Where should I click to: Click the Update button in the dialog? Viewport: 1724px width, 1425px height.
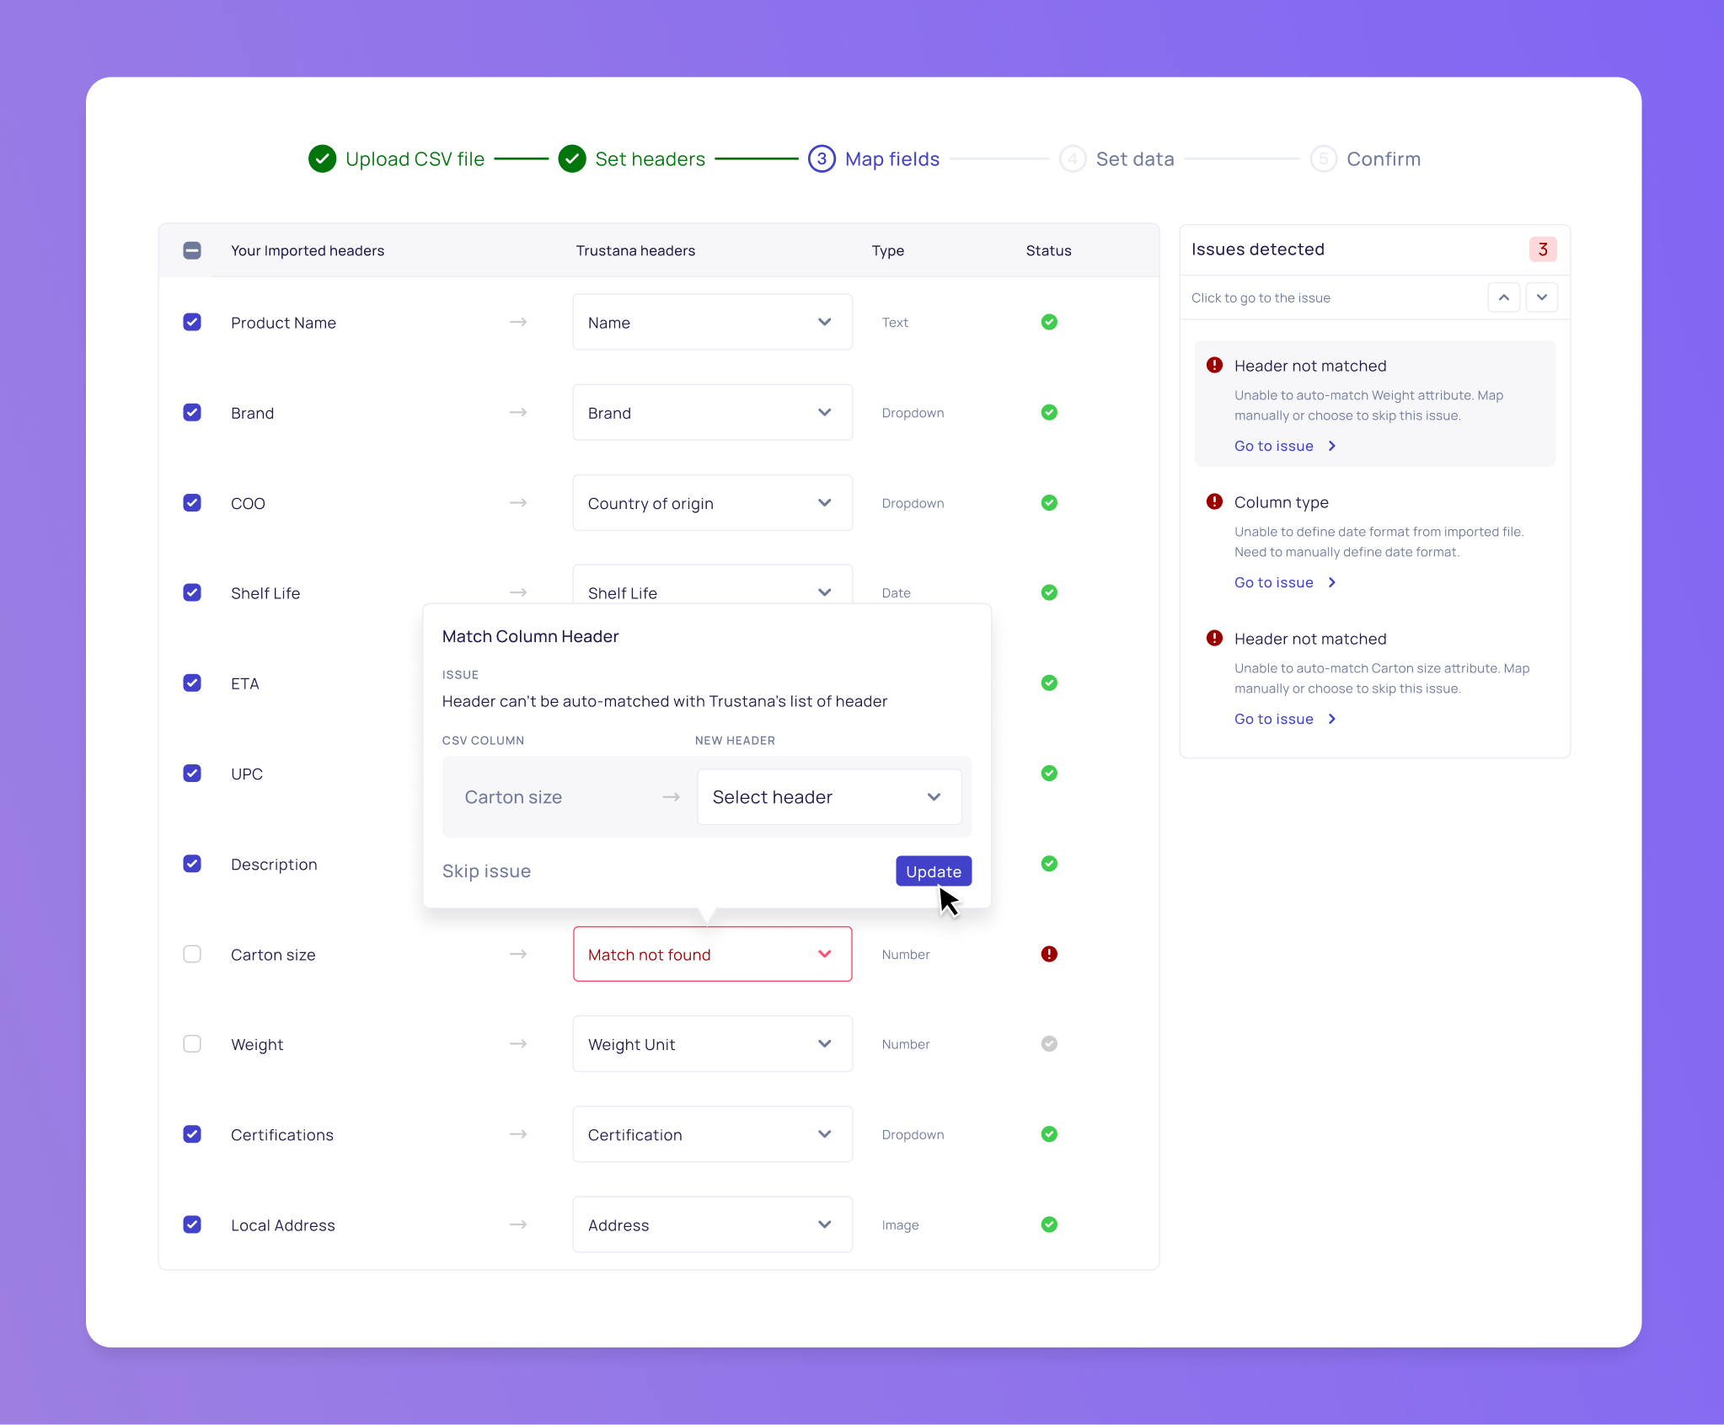tap(933, 871)
